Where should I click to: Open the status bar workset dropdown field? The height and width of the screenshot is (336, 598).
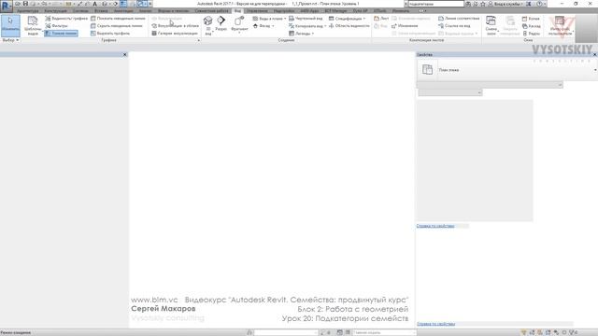click(286, 332)
